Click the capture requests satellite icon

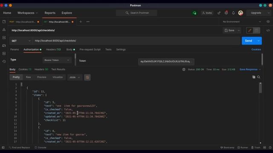219,13
